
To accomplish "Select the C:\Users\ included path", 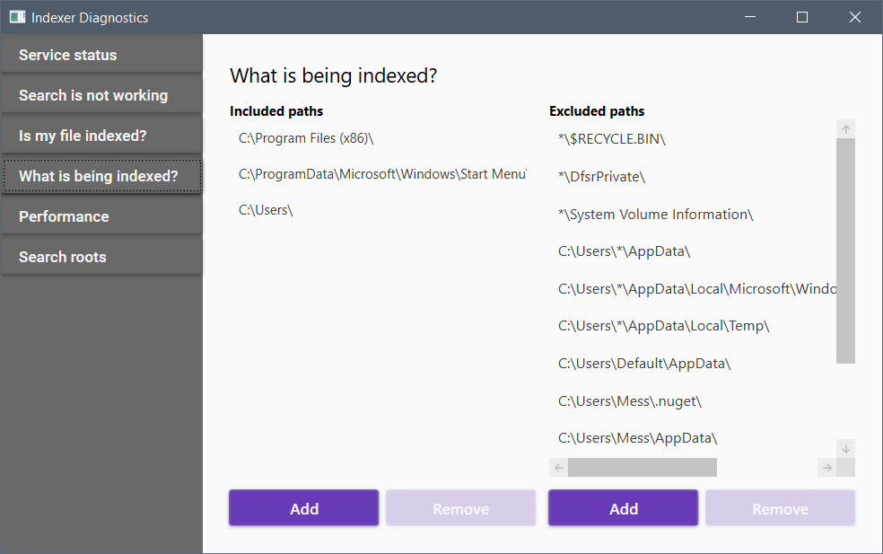I will click(267, 210).
